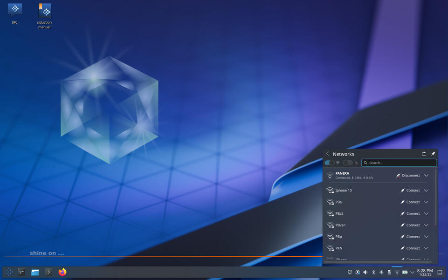Select the PBp network name
The height and width of the screenshot is (280, 448).
coord(338,237)
